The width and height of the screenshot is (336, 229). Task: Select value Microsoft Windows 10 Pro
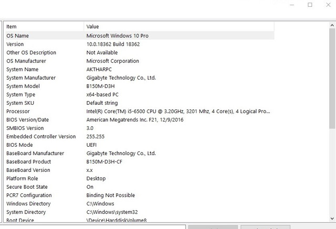click(118, 36)
